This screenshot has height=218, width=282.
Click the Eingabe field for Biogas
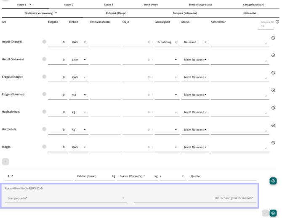click(58, 147)
